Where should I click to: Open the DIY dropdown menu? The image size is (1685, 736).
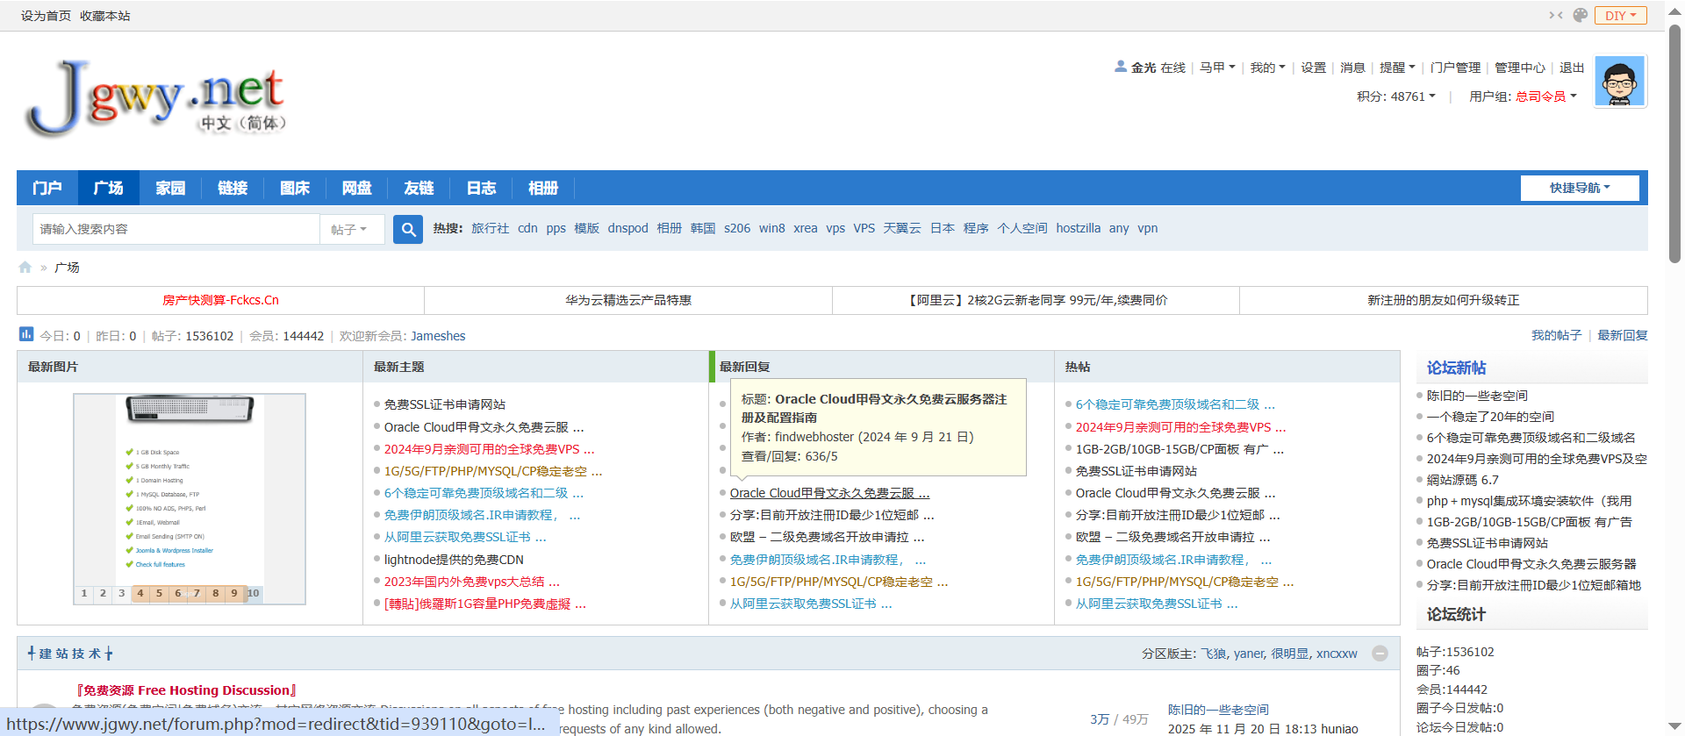click(x=1620, y=16)
